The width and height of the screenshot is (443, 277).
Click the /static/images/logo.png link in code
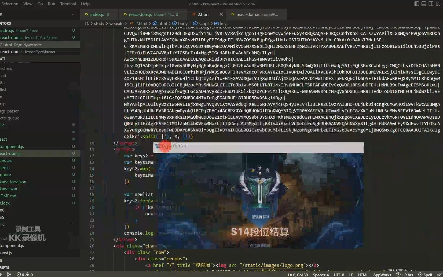tap(273, 265)
